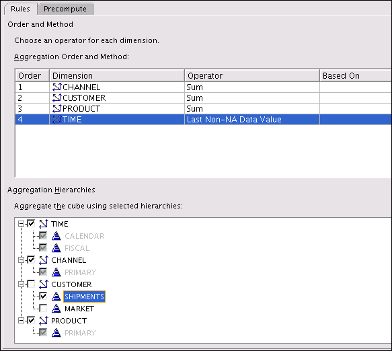392x351 pixels.
Task: Select the PRODUCT row in order table
Action: pos(204,108)
